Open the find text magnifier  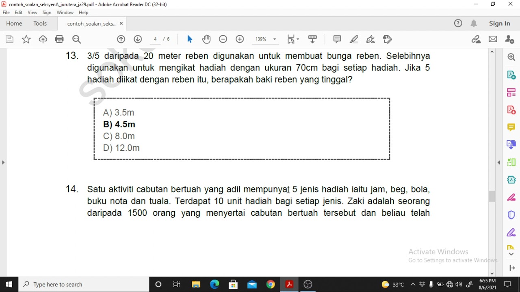[x=76, y=39]
